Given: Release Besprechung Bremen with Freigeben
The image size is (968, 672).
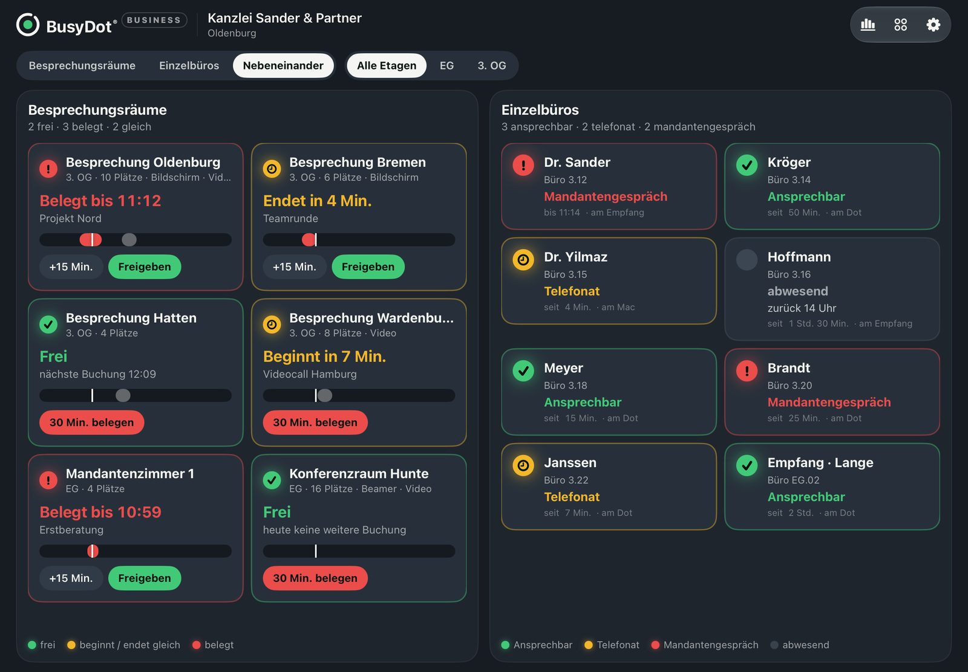Looking at the screenshot, I should pyautogui.click(x=368, y=267).
